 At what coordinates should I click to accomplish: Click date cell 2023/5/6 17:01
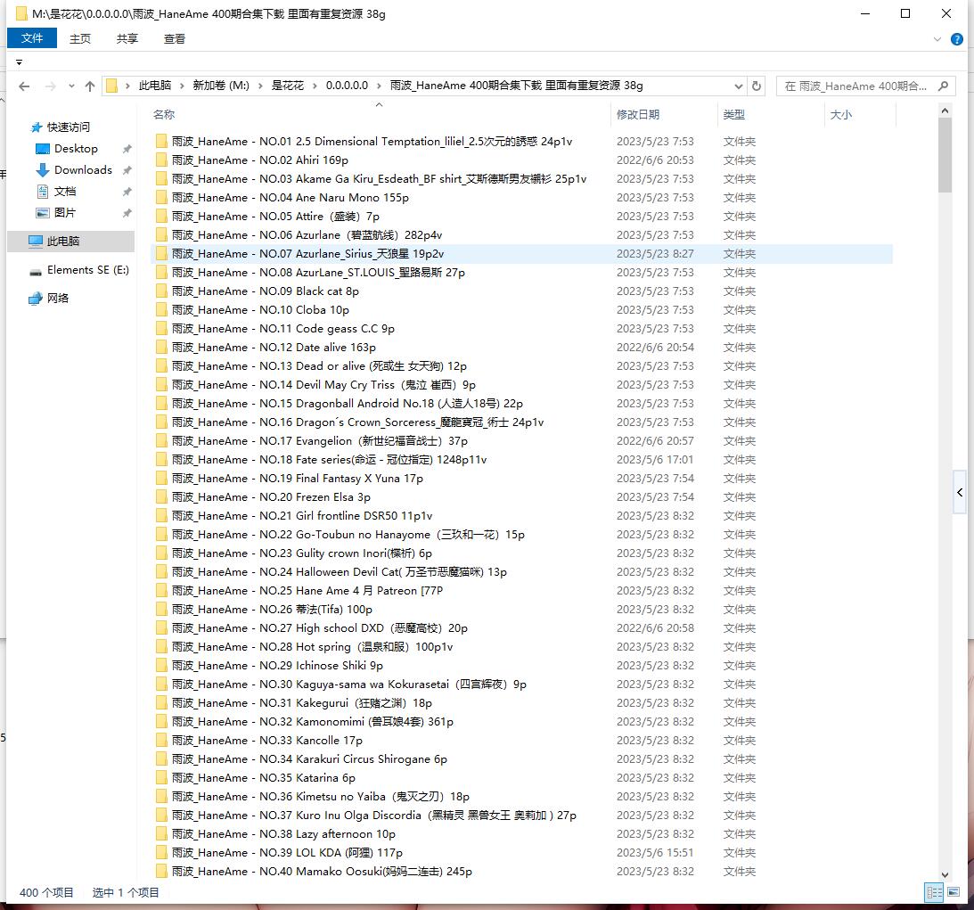point(655,460)
